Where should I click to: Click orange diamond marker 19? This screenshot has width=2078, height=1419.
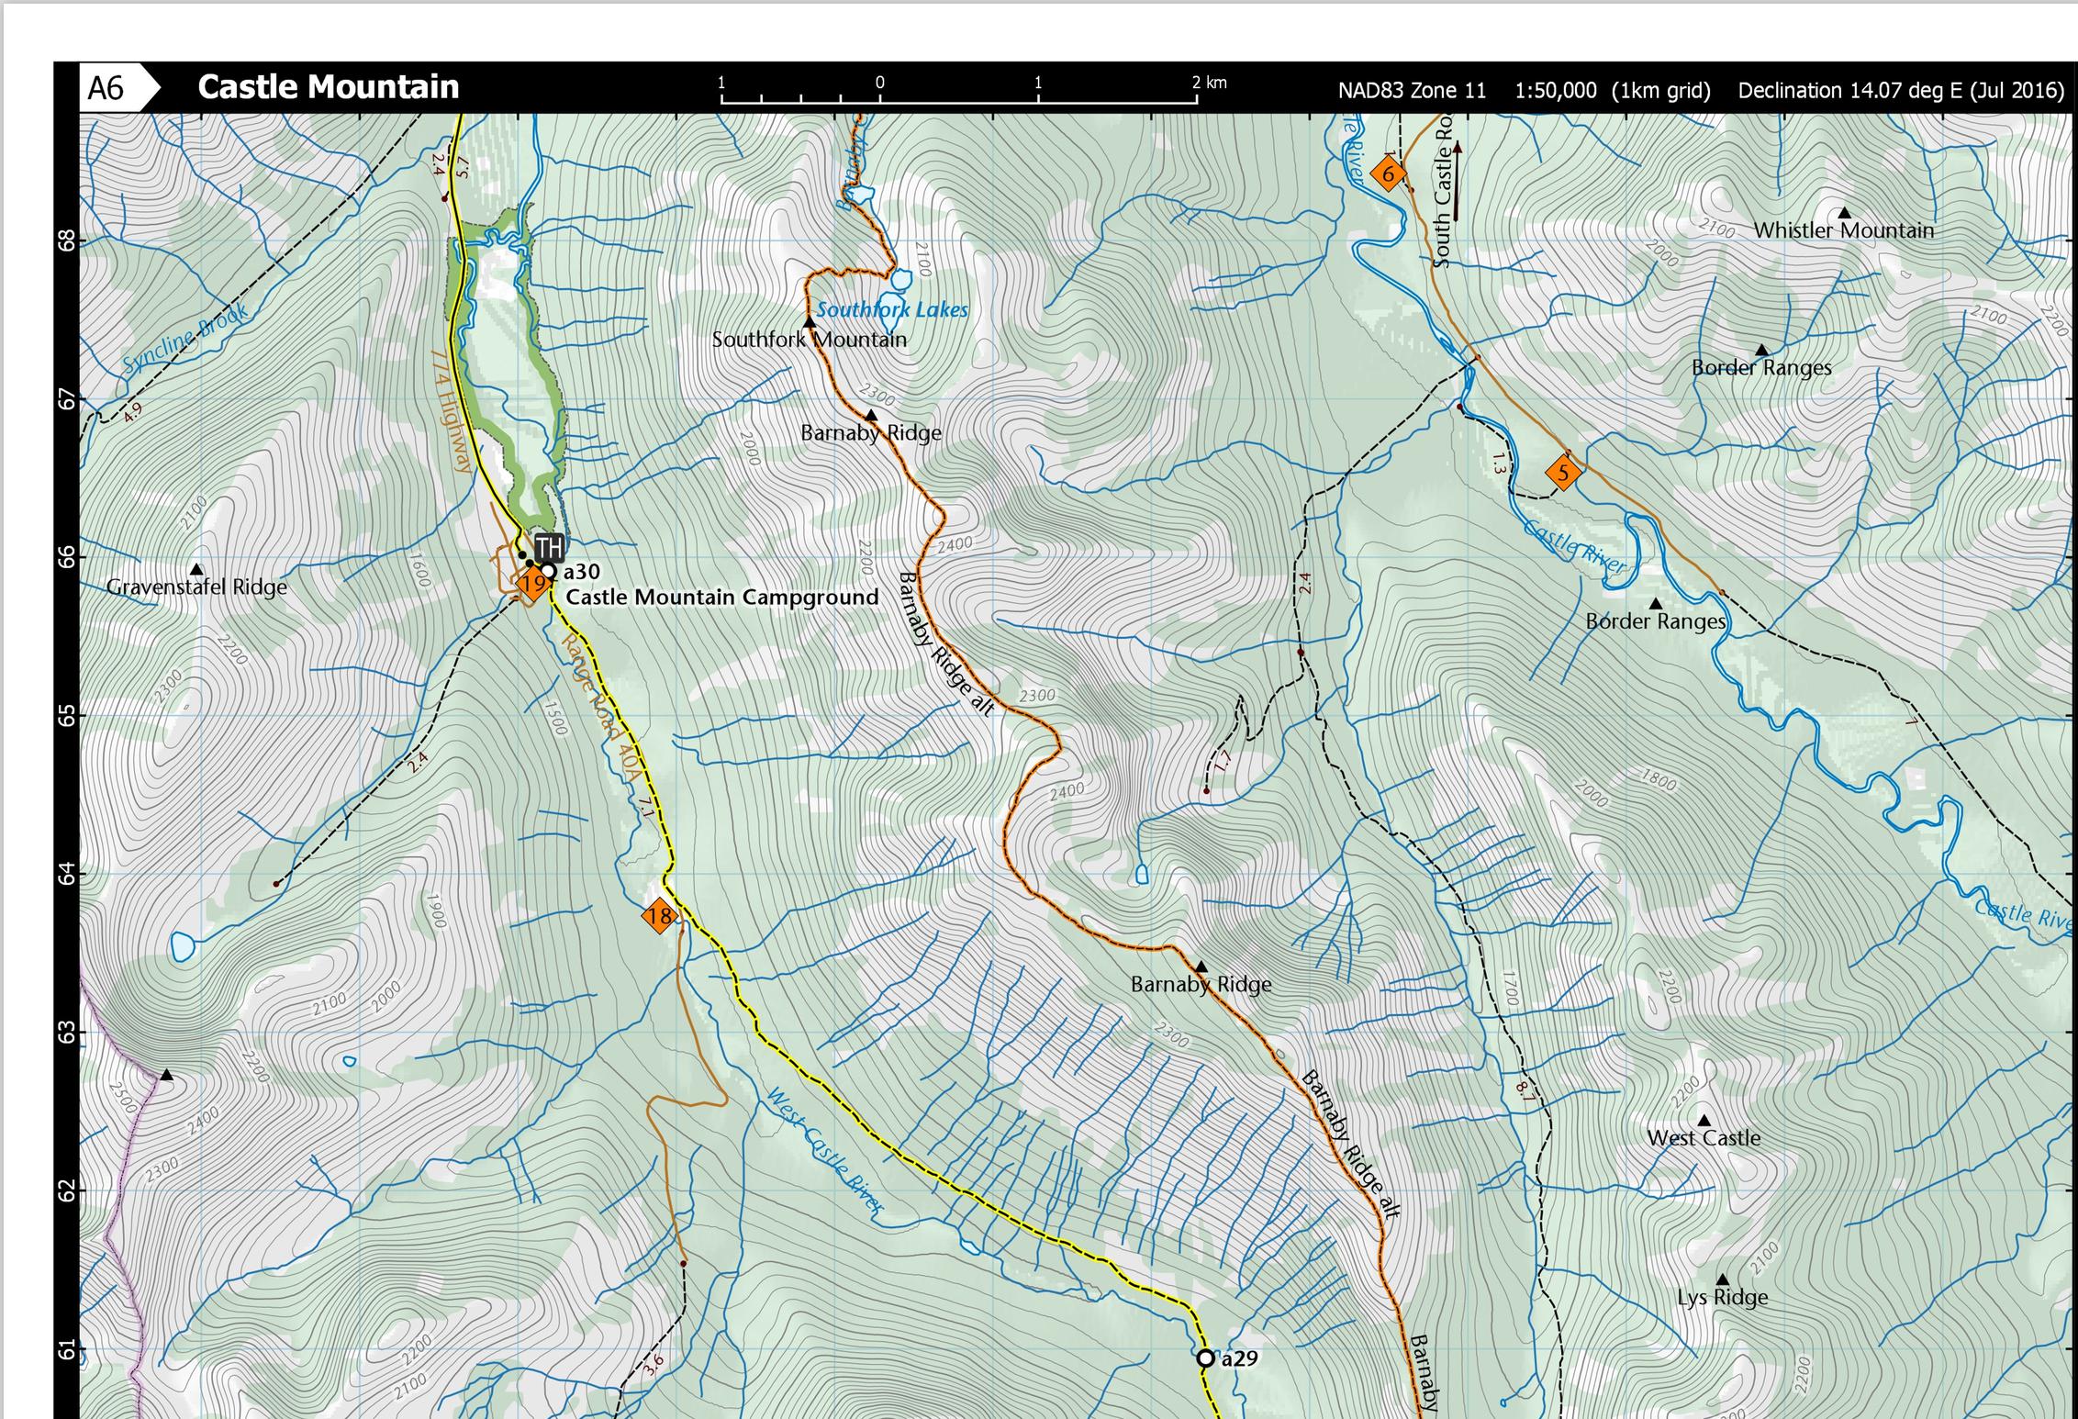pyautogui.click(x=533, y=583)
